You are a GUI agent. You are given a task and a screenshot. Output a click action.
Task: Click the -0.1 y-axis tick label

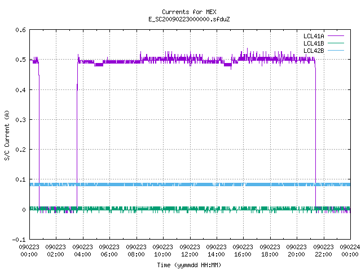pyautogui.click(x=19, y=240)
